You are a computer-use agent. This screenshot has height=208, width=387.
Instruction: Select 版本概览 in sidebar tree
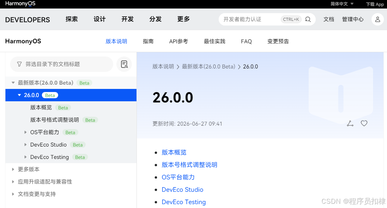(x=41, y=107)
